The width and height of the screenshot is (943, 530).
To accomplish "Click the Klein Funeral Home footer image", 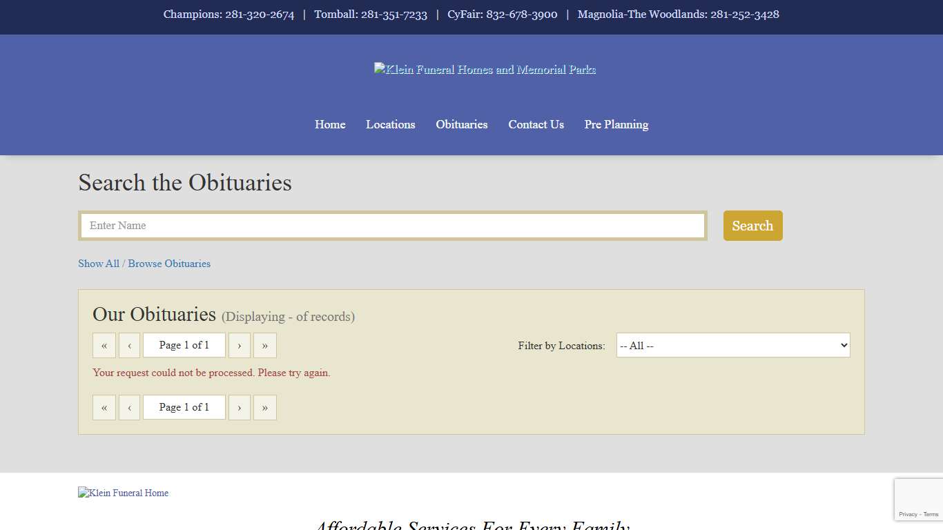I will tap(124, 493).
